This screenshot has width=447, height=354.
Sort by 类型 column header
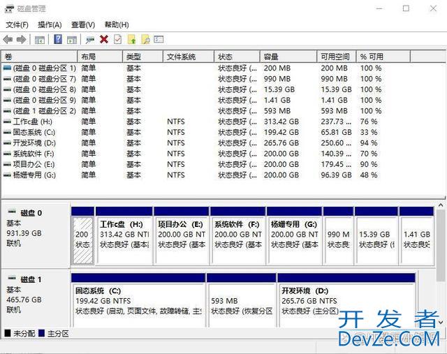point(142,57)
